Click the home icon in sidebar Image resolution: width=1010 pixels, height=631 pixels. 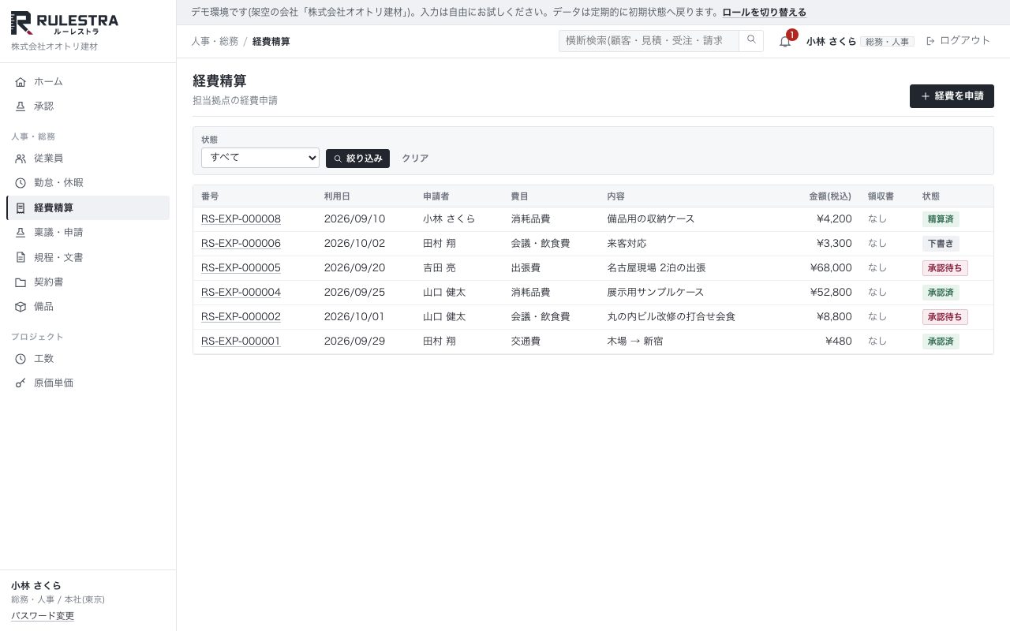21,82
